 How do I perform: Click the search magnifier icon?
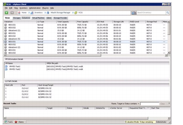pyautogui.click(x=168, y=13)
